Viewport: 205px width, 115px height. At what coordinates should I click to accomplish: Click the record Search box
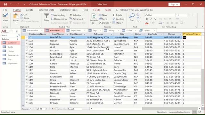(x=75, y=109)
